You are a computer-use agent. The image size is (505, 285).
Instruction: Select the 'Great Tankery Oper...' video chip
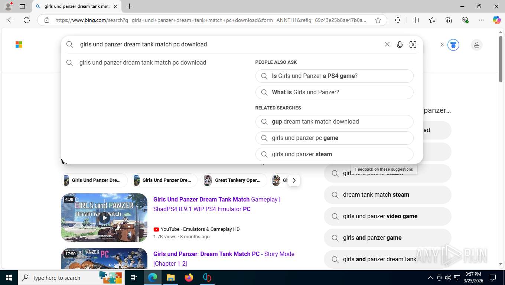234,180
